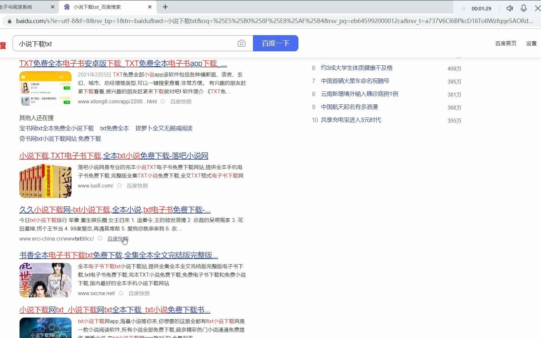
Task: Click the address bar URL
Action: pos(274,21)
